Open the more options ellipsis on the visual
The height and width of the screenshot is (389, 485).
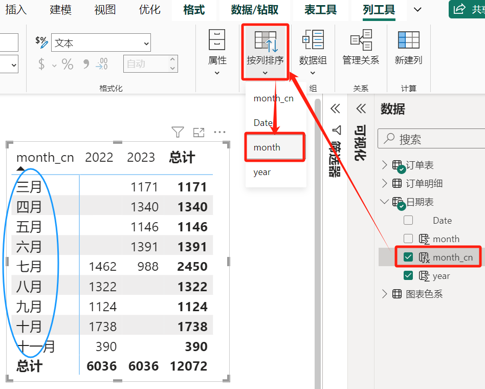coord(219,132)
